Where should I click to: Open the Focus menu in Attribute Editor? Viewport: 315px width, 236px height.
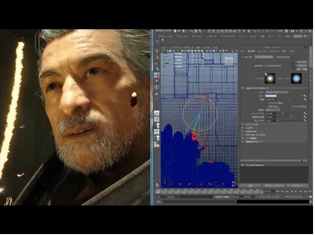click(x=262, y=51)
